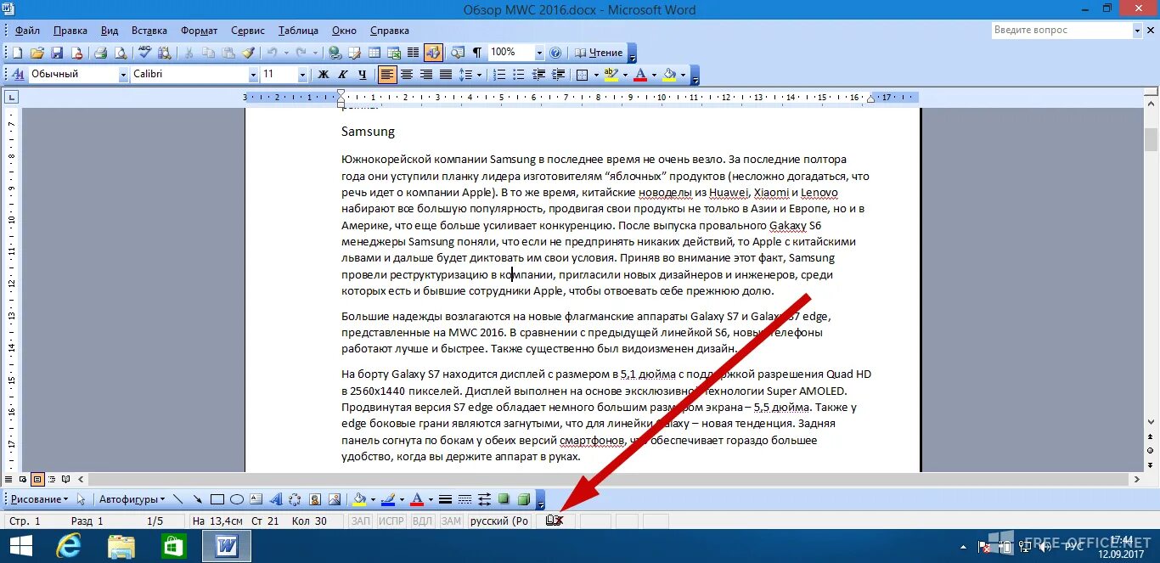This screenshot has height=563, width=1160.
Task: Toggle ИСПР track changes in the status bar
Action: [x=391, y=521]
